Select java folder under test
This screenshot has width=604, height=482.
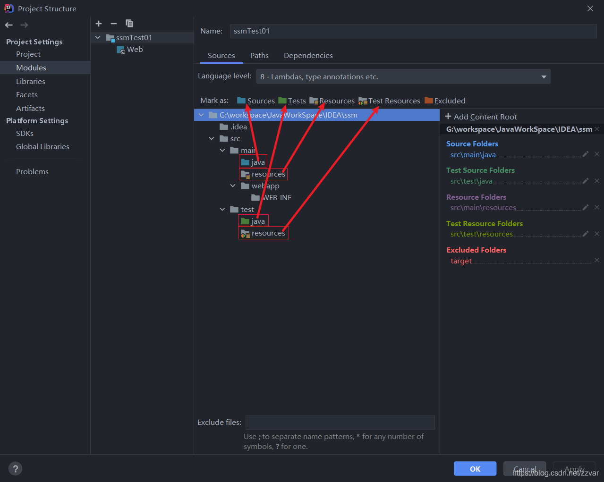pyautogui.click(x=253, y=221)
